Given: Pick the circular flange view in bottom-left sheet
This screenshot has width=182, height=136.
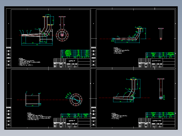Looking at the screenshot, I should click(x=76, y=99).
